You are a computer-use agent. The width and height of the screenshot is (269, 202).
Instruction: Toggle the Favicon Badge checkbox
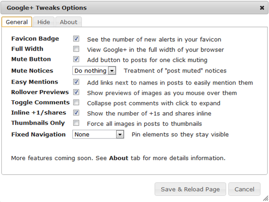coord(76,39)
